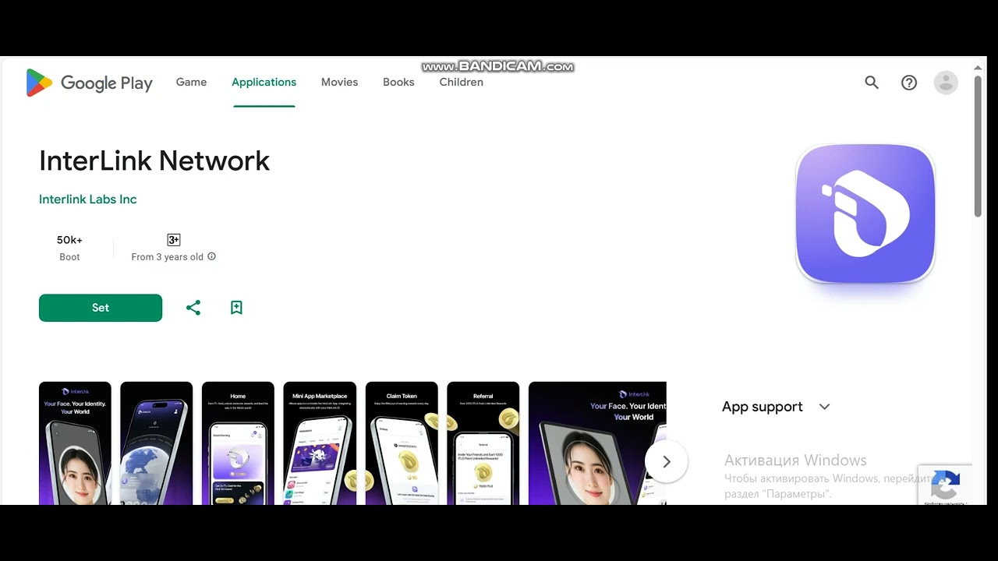Switch to the Movies tab
This screenshot has width=998, height=561.
click(x=339, y=82)
